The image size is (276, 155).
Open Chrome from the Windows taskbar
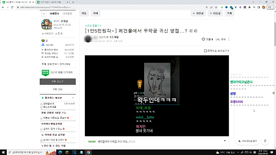(88, 152)
